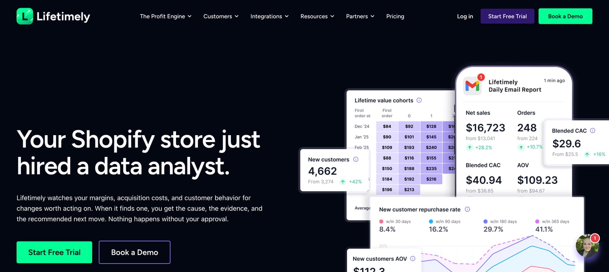Click the up arrow icon beside +16%

pos(587,155)
